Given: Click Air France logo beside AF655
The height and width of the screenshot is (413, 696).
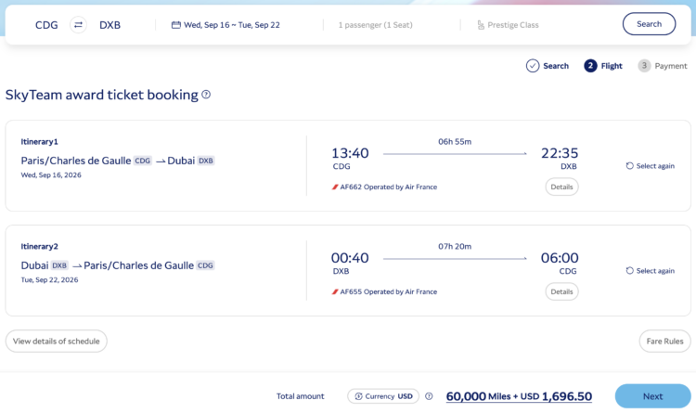Looking at the screenshot, I should pyautogui.click(x=335, y=291).
